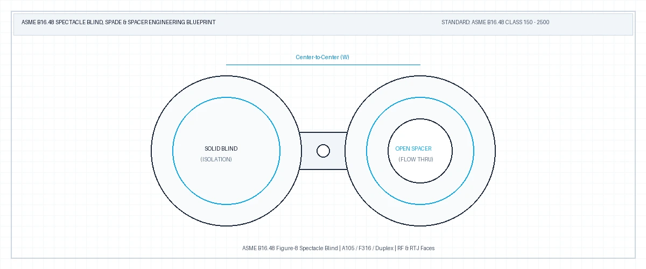
Task: Select the 'SOLID BLIND' label
Action: (x=221, y=148)
